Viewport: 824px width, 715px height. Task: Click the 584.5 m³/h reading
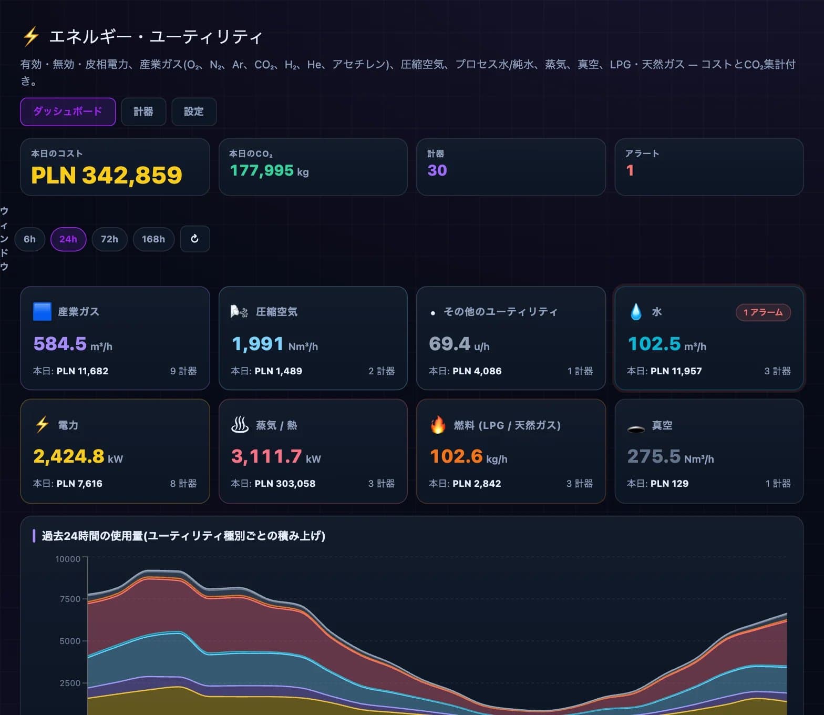click(x=73, y=344)
